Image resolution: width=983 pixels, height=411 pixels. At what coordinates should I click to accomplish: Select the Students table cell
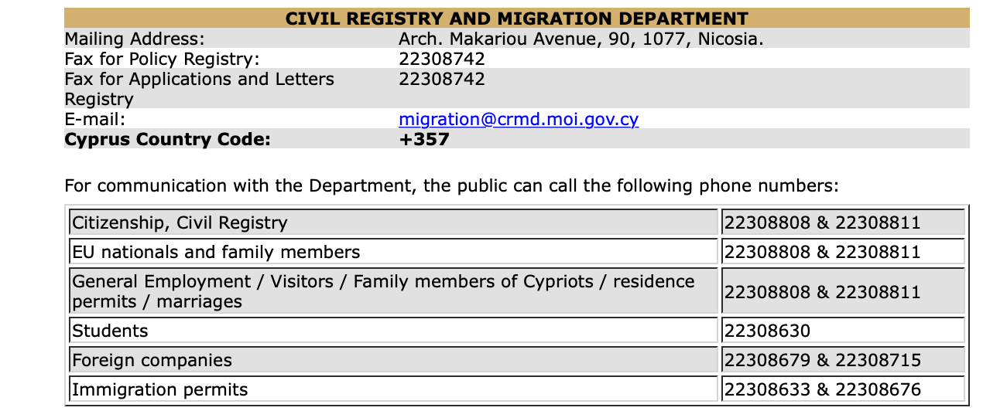pyautogui.click(x=110, y=331)
